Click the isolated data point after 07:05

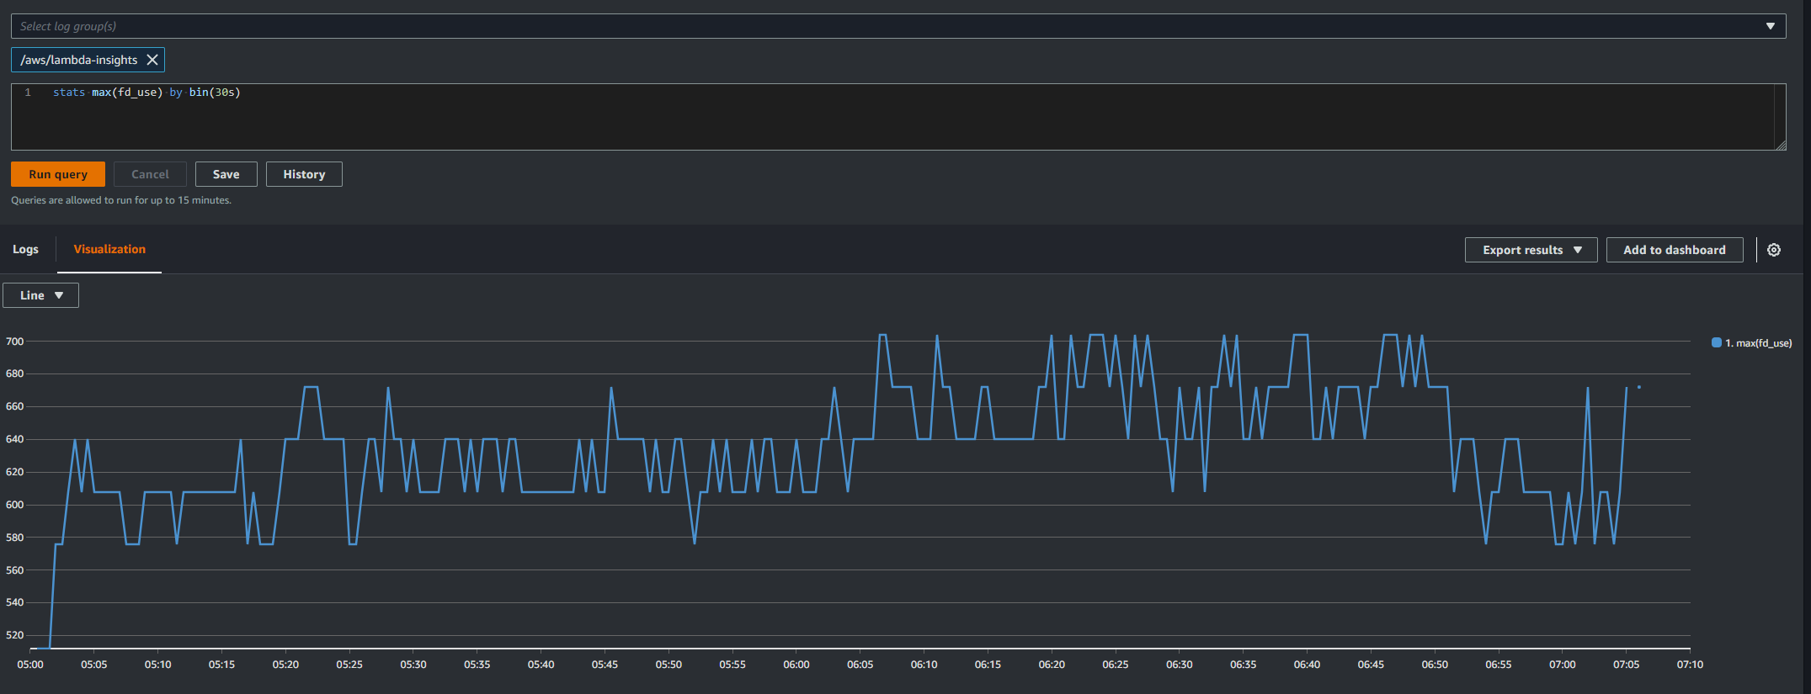point(1638,387)
